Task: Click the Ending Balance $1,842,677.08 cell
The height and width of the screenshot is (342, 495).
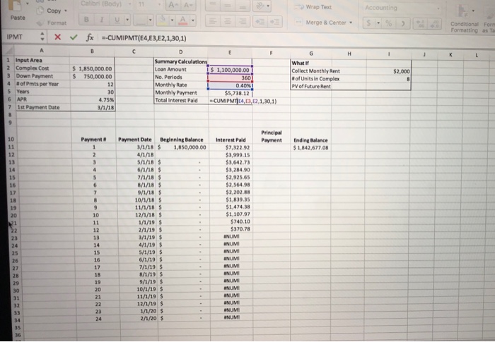Action: point(310,147)
